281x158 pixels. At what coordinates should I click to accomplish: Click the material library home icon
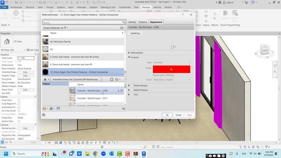(45, 79)
